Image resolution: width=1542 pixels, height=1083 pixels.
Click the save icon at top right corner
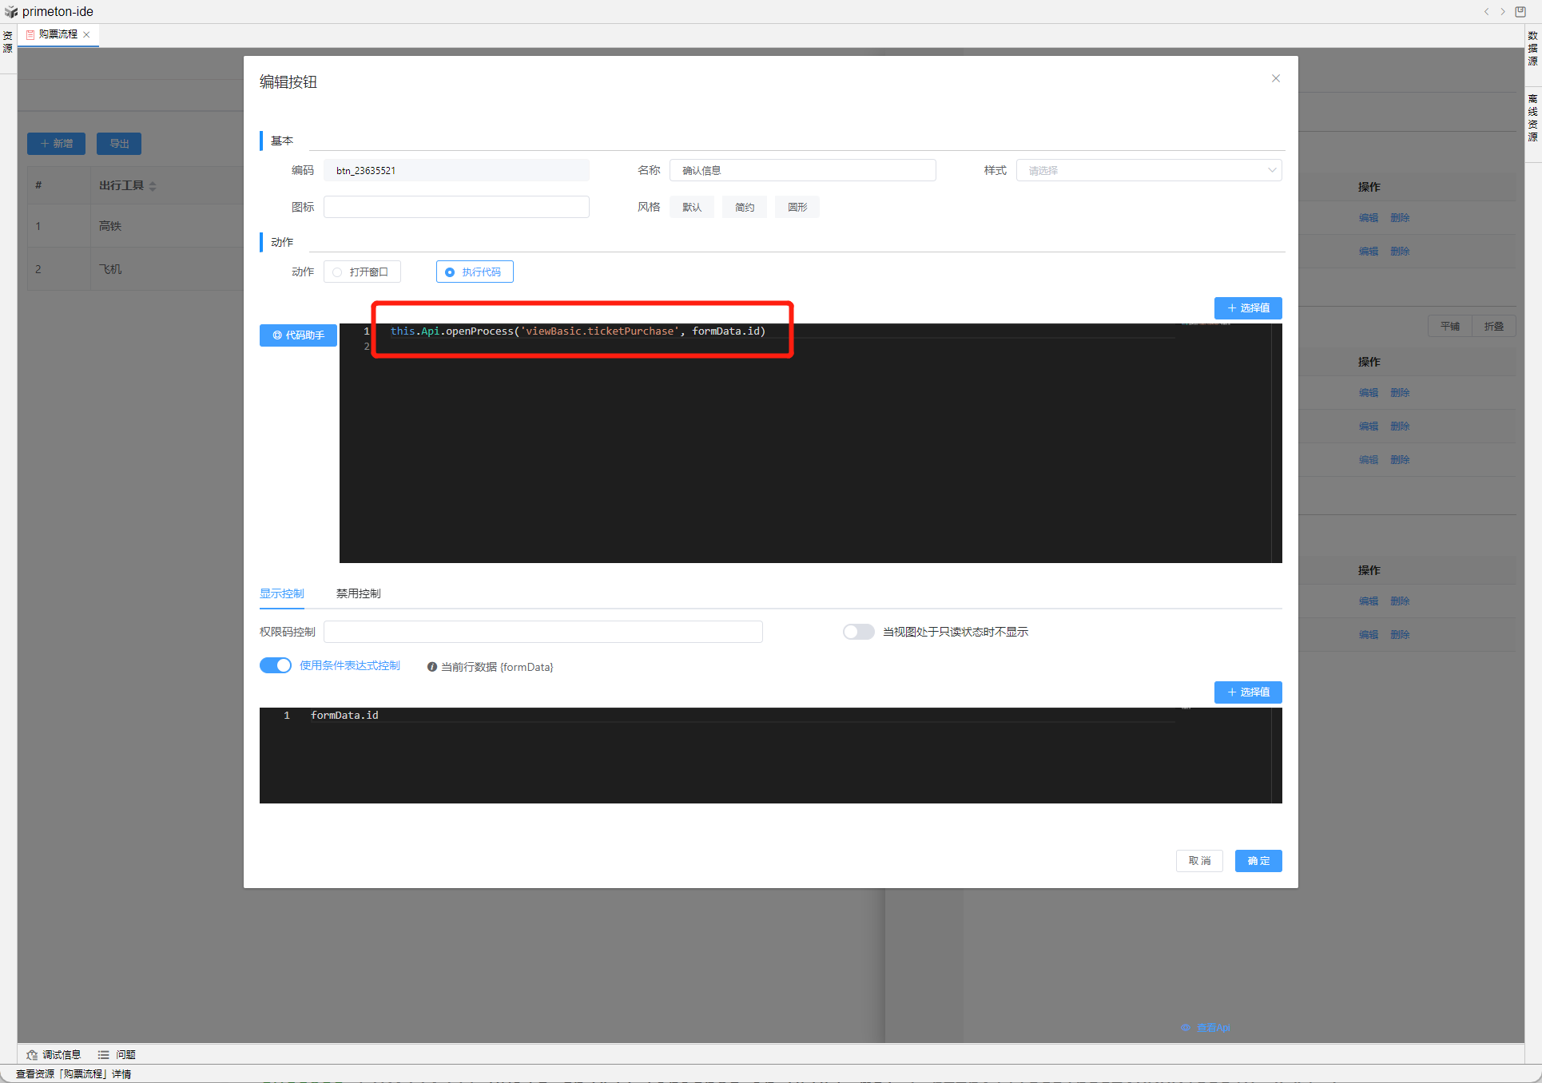tap(1520, 11)
